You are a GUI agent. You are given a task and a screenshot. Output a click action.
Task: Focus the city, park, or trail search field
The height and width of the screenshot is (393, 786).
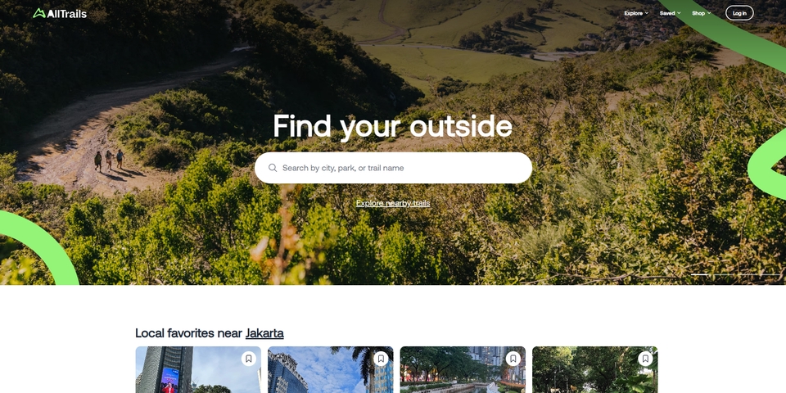pyautogui.click(x=393, y=168)
